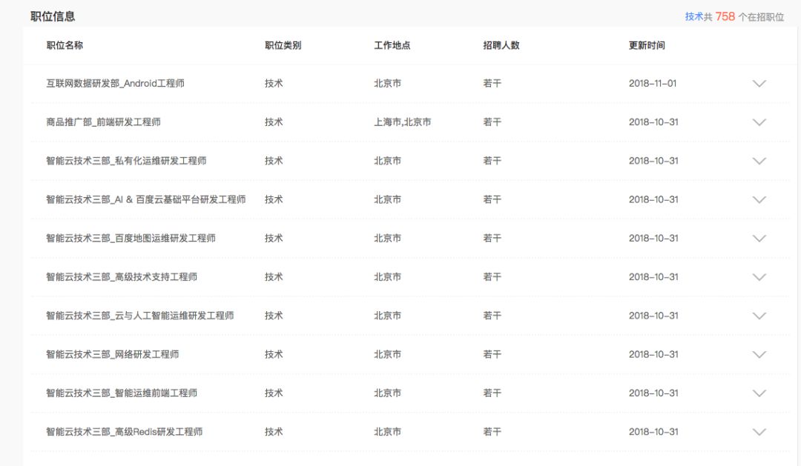Click the 上海市,北京市 location cell
Viewport: 801px width, 466px height.
402,122
